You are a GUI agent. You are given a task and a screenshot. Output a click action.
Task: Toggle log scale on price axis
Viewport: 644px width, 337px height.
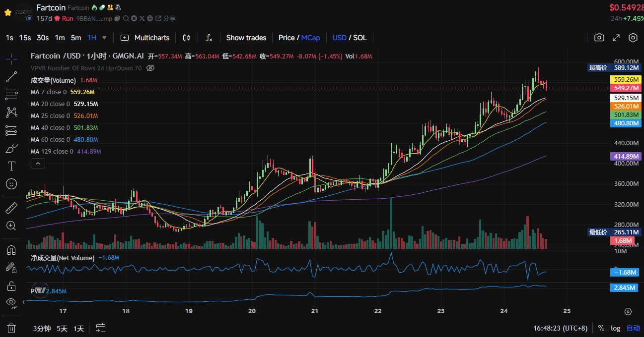pyautogui.click(x=615, y=328)
